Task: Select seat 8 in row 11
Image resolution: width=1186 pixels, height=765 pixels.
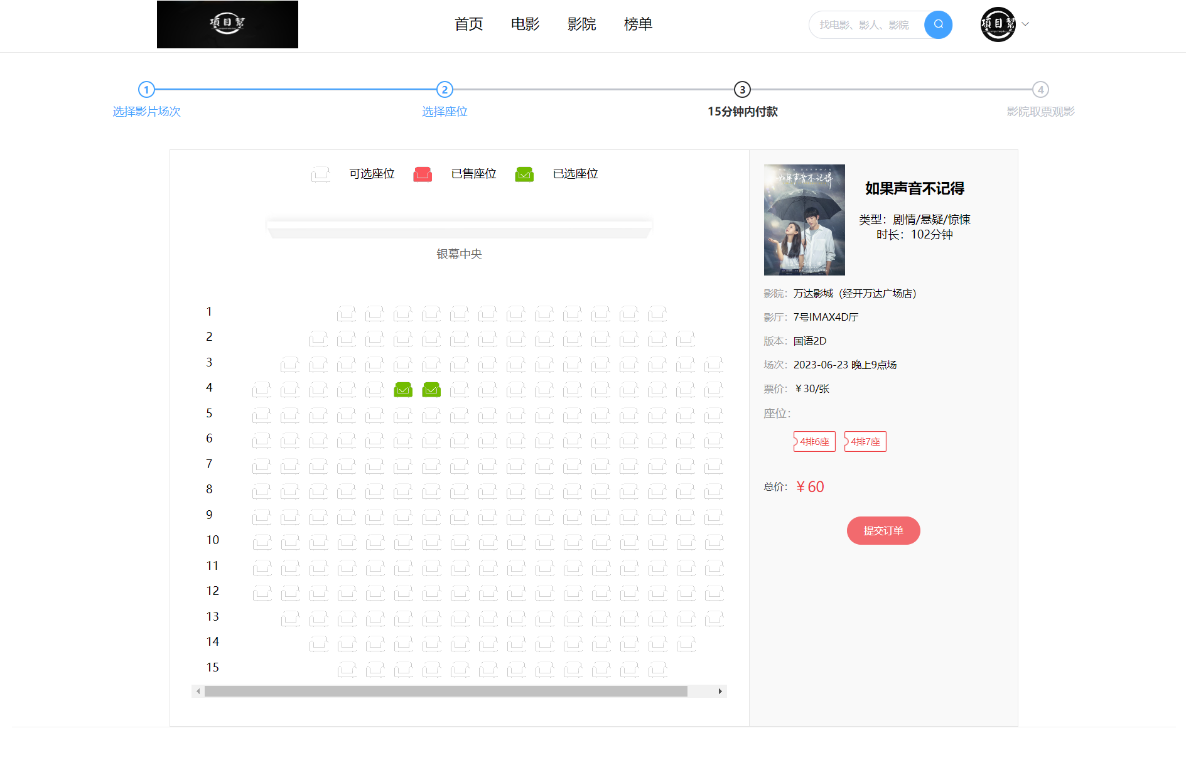Action: [x=460, y=568]
